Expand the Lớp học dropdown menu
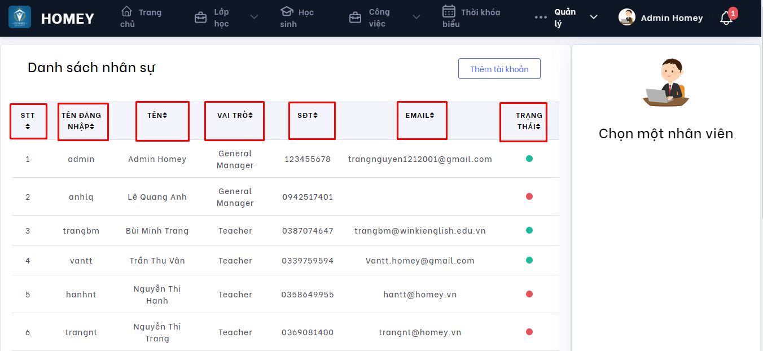Viewport: 763px width, 351px height. (254, 17)
